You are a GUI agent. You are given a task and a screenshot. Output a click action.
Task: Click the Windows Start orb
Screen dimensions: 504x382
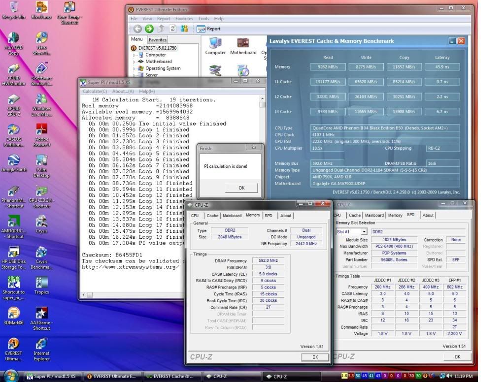[x=11, y=376]
